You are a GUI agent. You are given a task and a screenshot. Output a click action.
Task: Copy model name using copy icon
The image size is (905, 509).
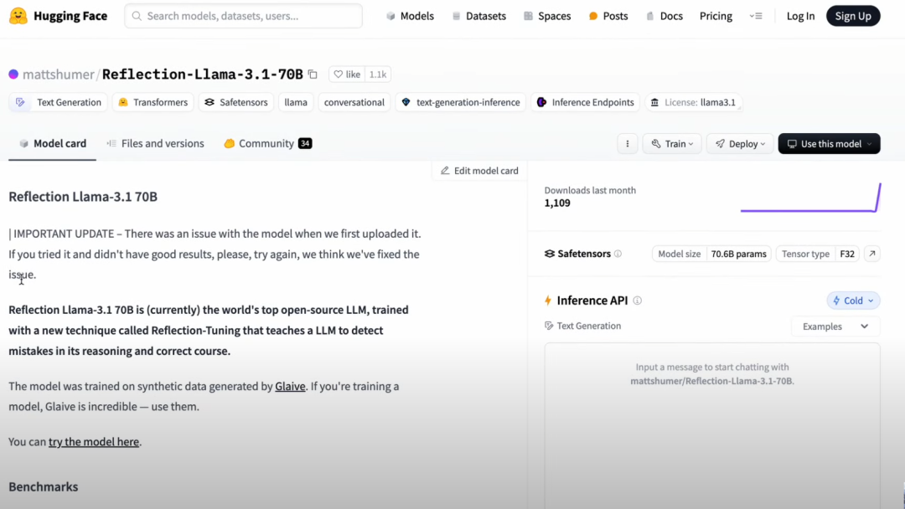[313, 75]
